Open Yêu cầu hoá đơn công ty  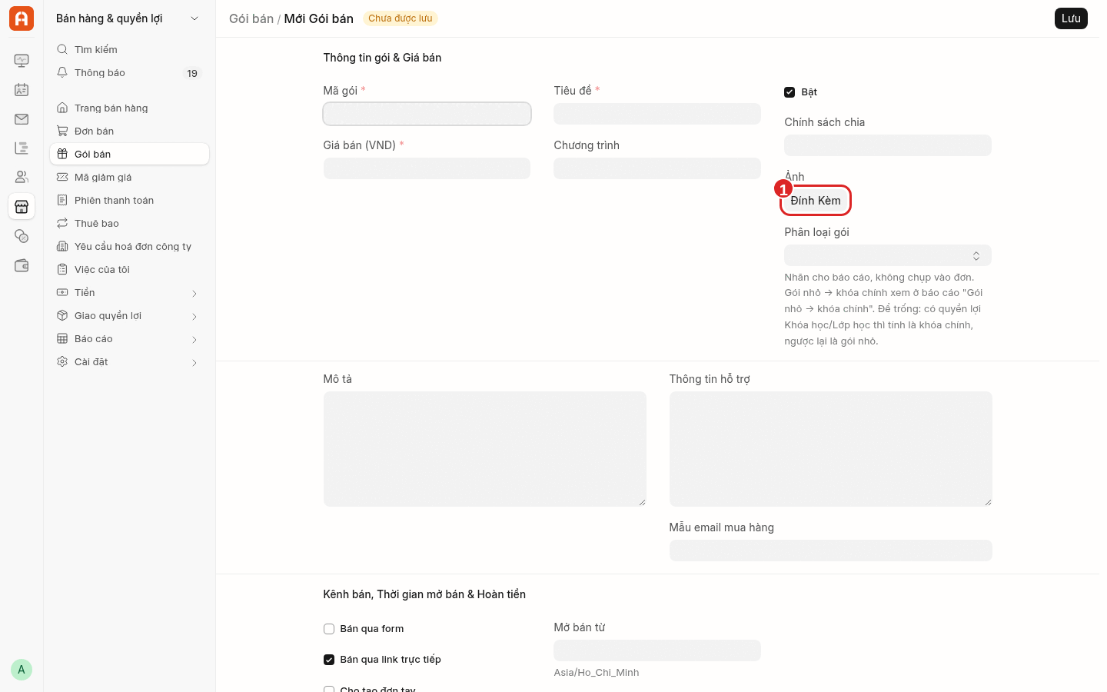(x=129, y=246)
